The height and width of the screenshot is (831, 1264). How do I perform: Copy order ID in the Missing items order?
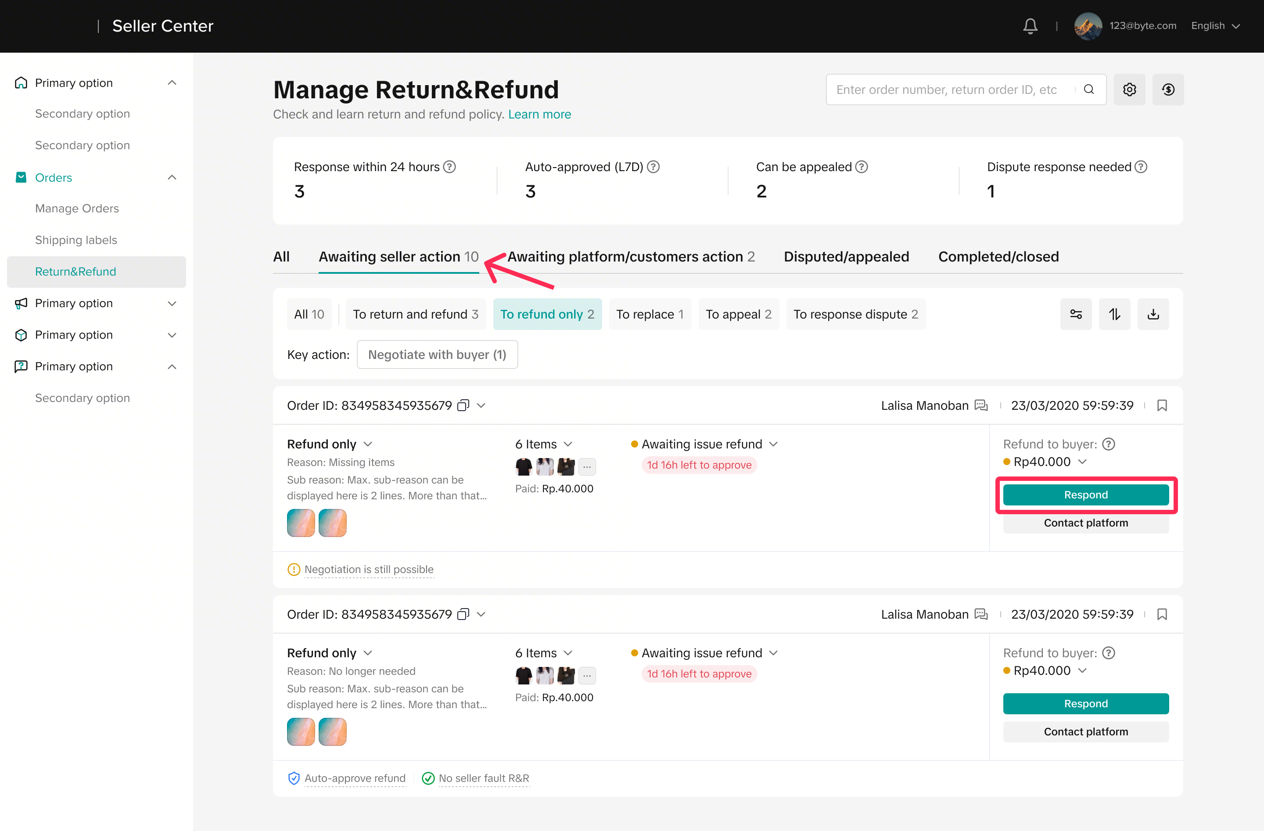(463, 406)
